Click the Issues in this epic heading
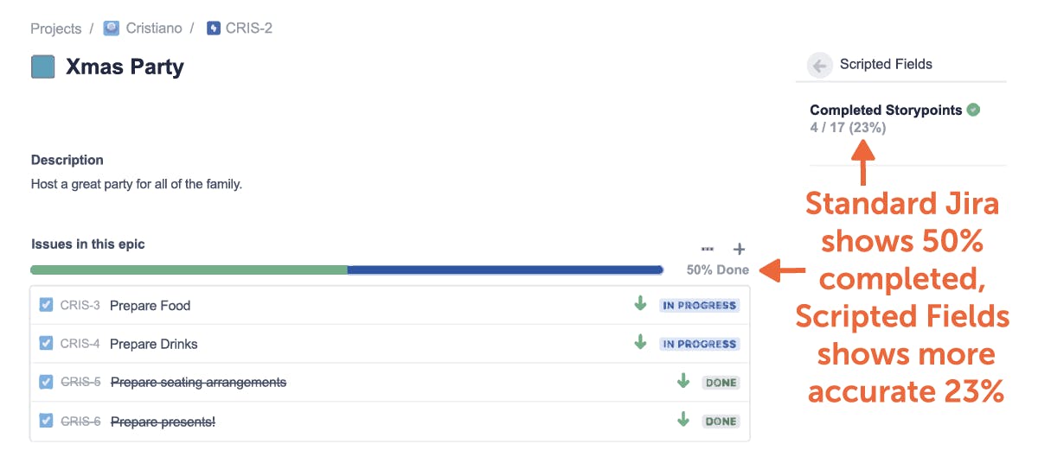This screenshot has height=463, width=1038. click(88, 244)
